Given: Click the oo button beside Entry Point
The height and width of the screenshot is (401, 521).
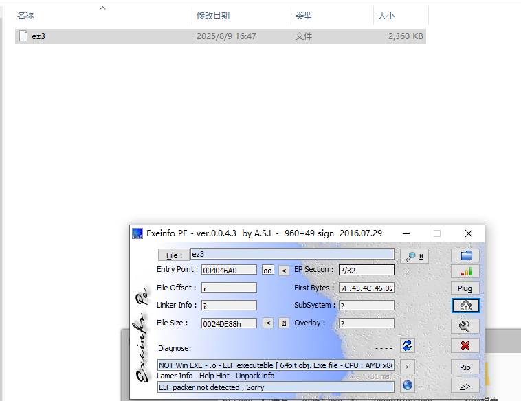Looking at the screenshot, I should click(x=267, y=271).
